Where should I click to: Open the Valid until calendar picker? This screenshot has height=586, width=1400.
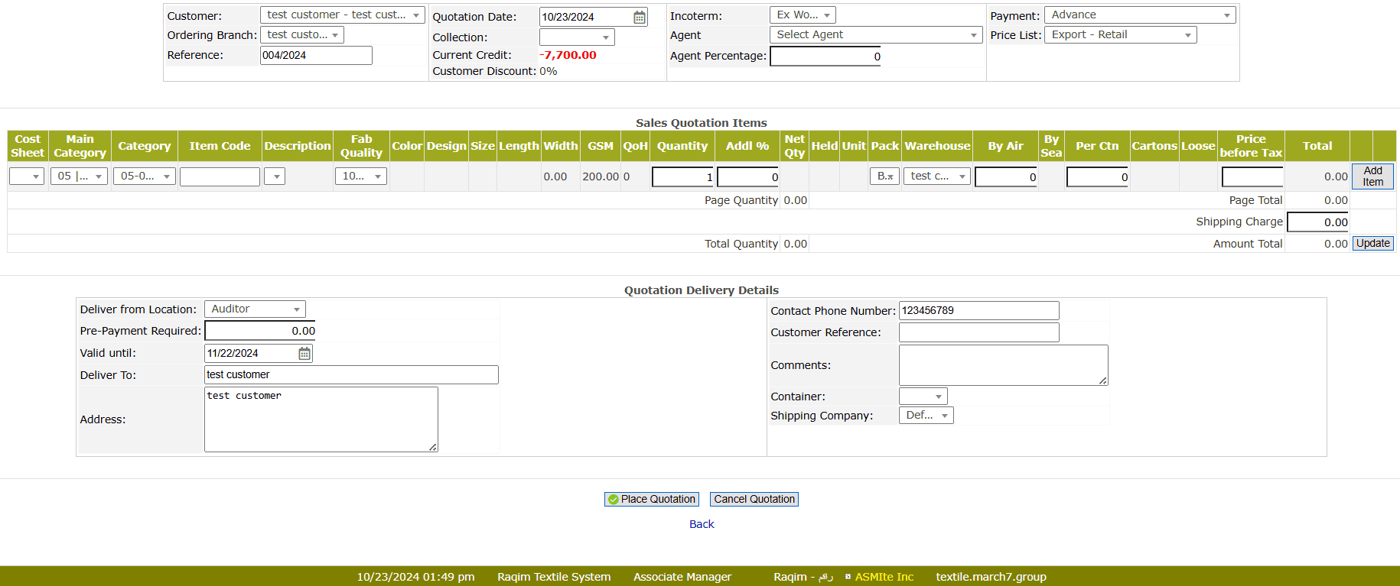click(x=304, y=353)
